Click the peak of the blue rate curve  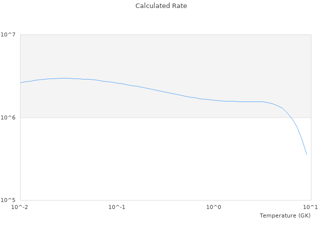[64, 78]
